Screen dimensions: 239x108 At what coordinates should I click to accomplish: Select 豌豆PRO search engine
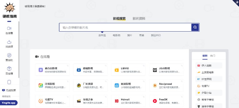tap(156, 35)
